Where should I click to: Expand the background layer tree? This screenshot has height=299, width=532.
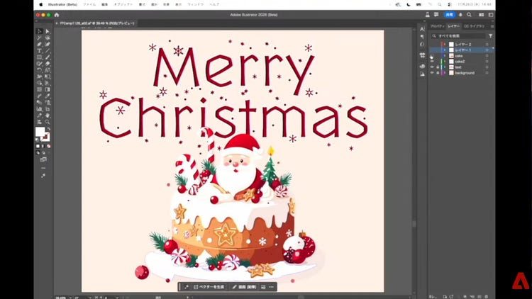(445, 73)
